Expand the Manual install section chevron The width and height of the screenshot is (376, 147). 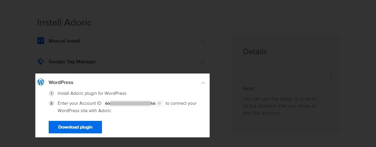(x=203, y=41)
